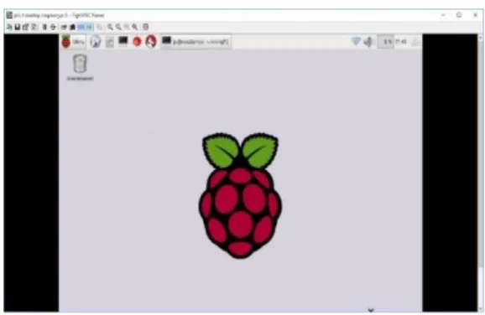Open the WiFi network indicator
Image resolution: width=485 pixels, height=315 pixels.
pos(356,41)
